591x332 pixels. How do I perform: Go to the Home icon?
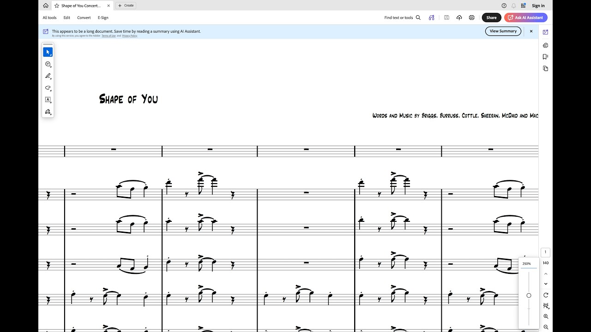click(46, 6)
